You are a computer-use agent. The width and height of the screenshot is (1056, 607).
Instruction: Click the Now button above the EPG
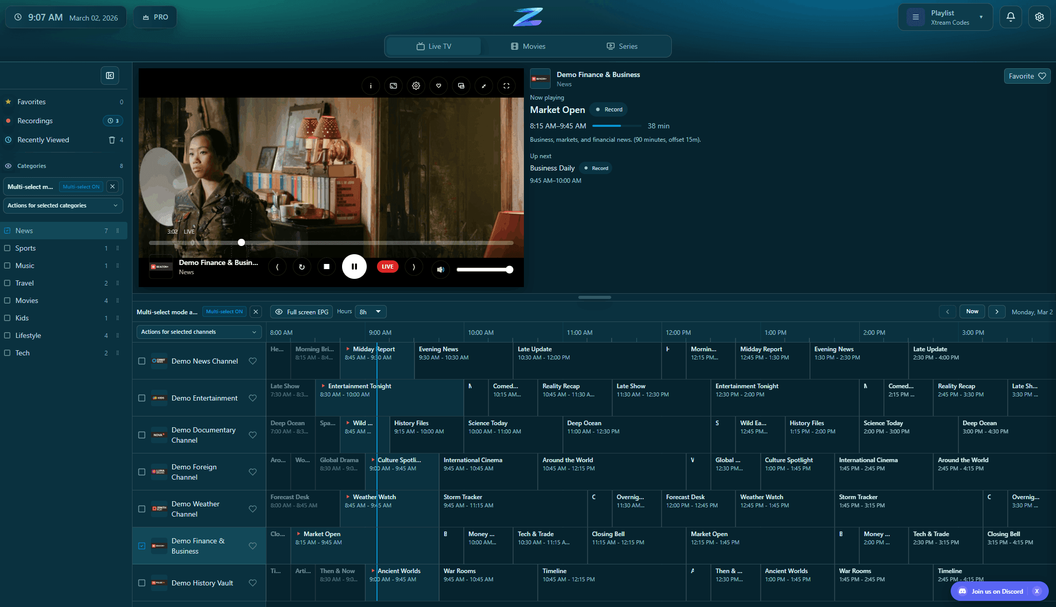tap(972, 311)
